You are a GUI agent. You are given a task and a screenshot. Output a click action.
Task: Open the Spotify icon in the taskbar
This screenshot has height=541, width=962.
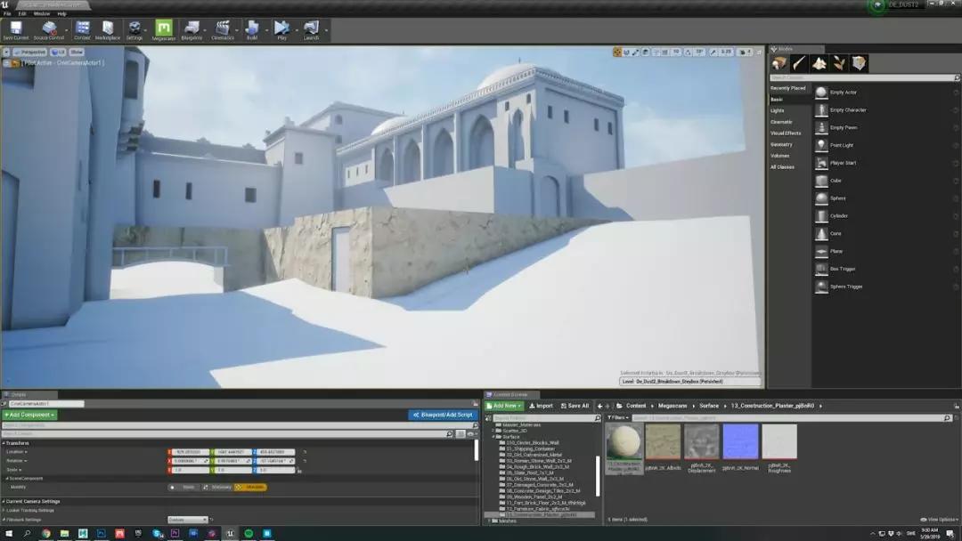(x=249, y=533)
